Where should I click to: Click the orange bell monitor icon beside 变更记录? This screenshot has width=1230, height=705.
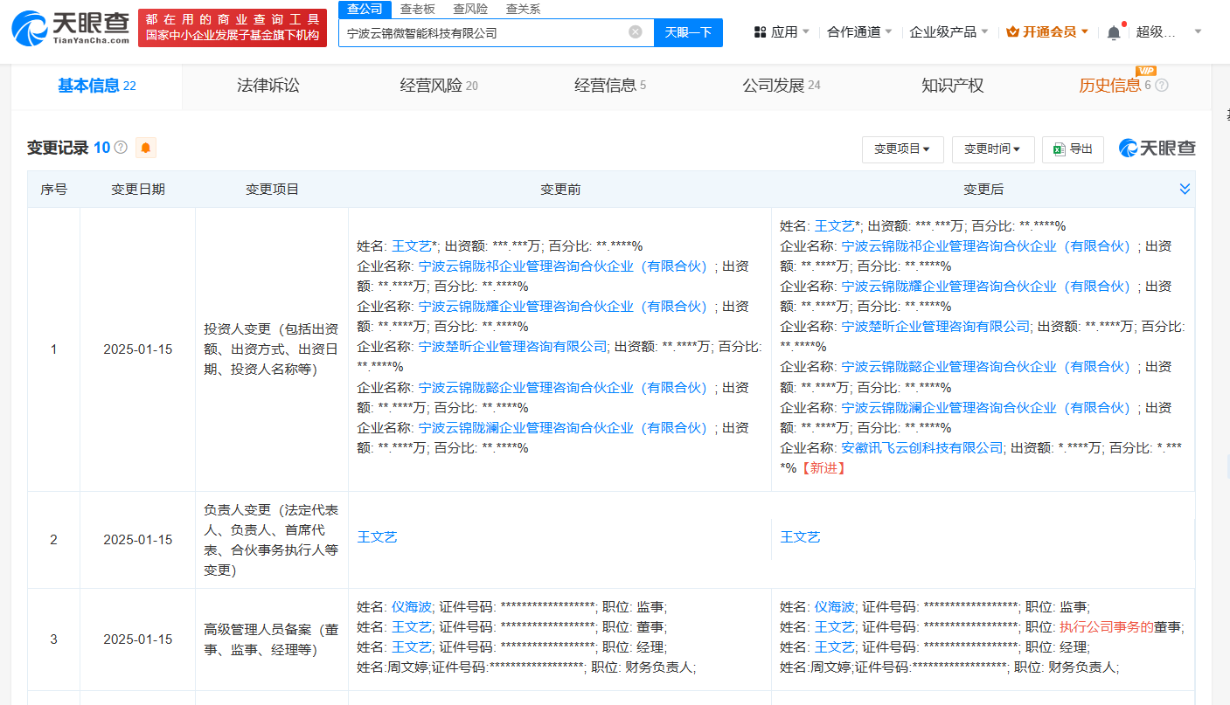145,148
